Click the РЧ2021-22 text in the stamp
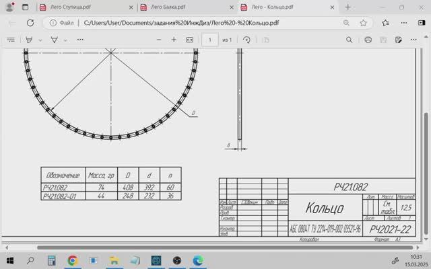The height and width of the screenshot is (269, 431). click(x=390, y=229)
